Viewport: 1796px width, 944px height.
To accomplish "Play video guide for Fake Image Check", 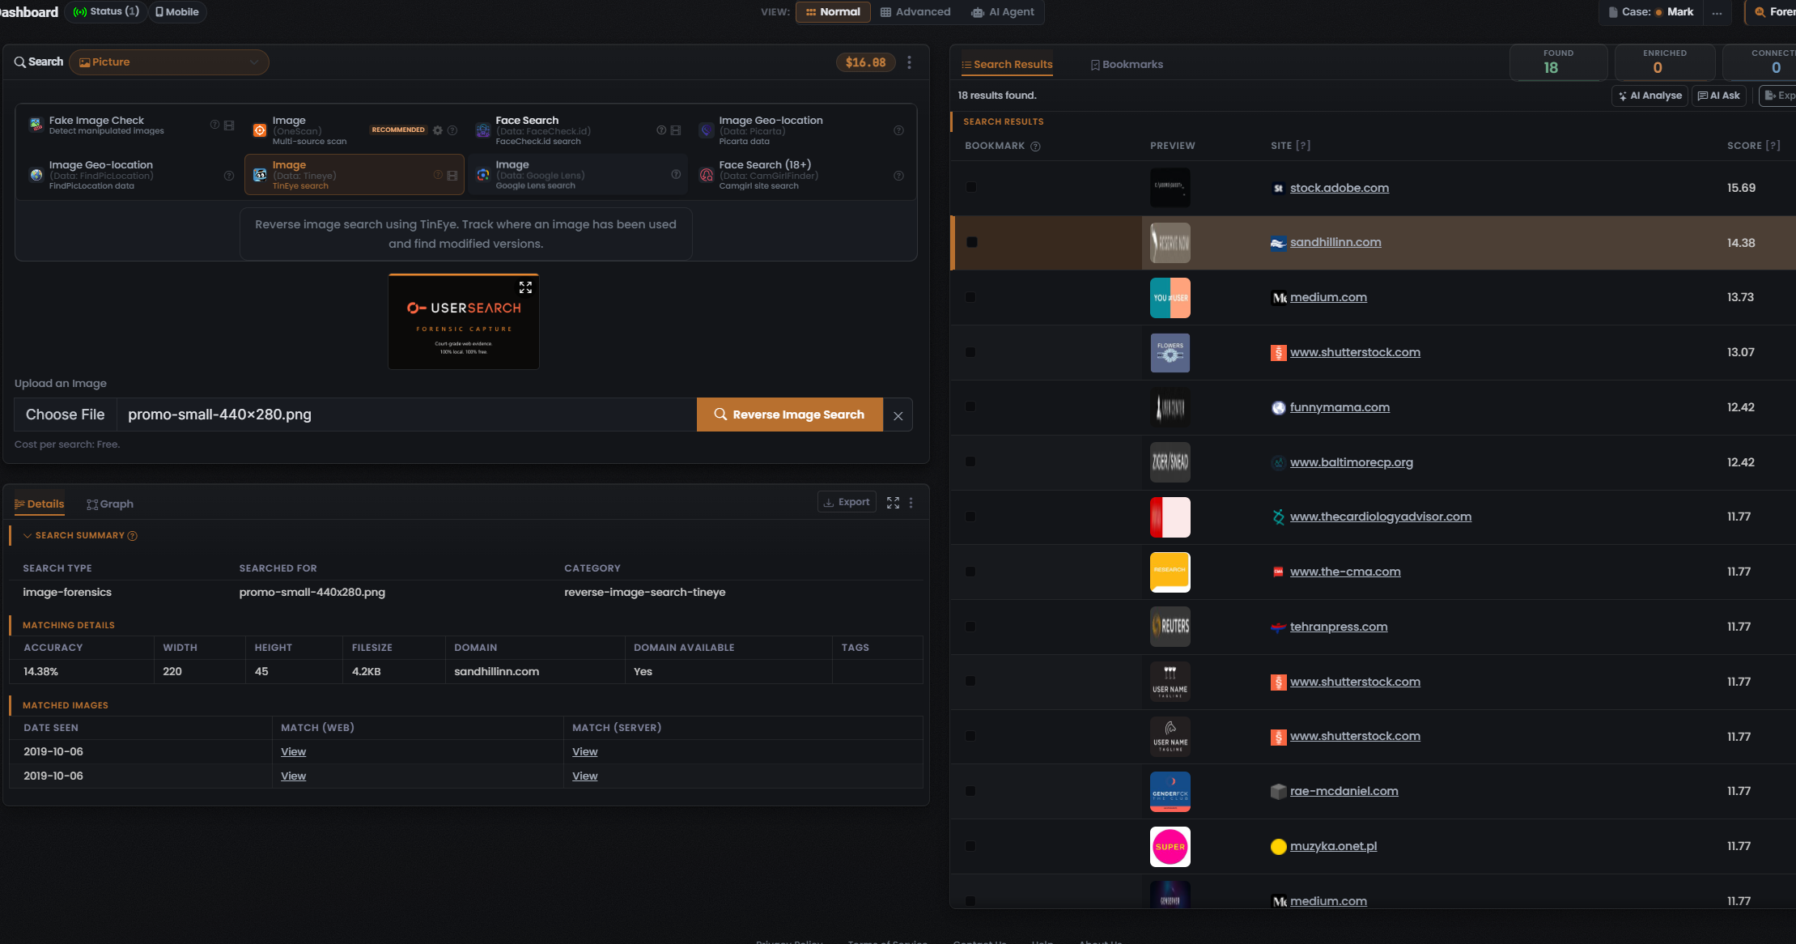I will [x=229, y=125].
